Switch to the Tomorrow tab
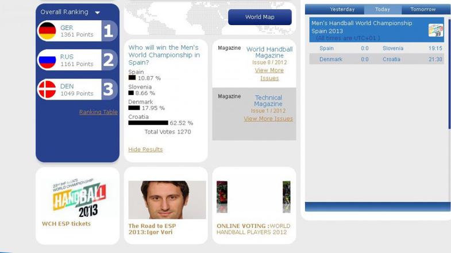451x253 pixels. (423, 10)
